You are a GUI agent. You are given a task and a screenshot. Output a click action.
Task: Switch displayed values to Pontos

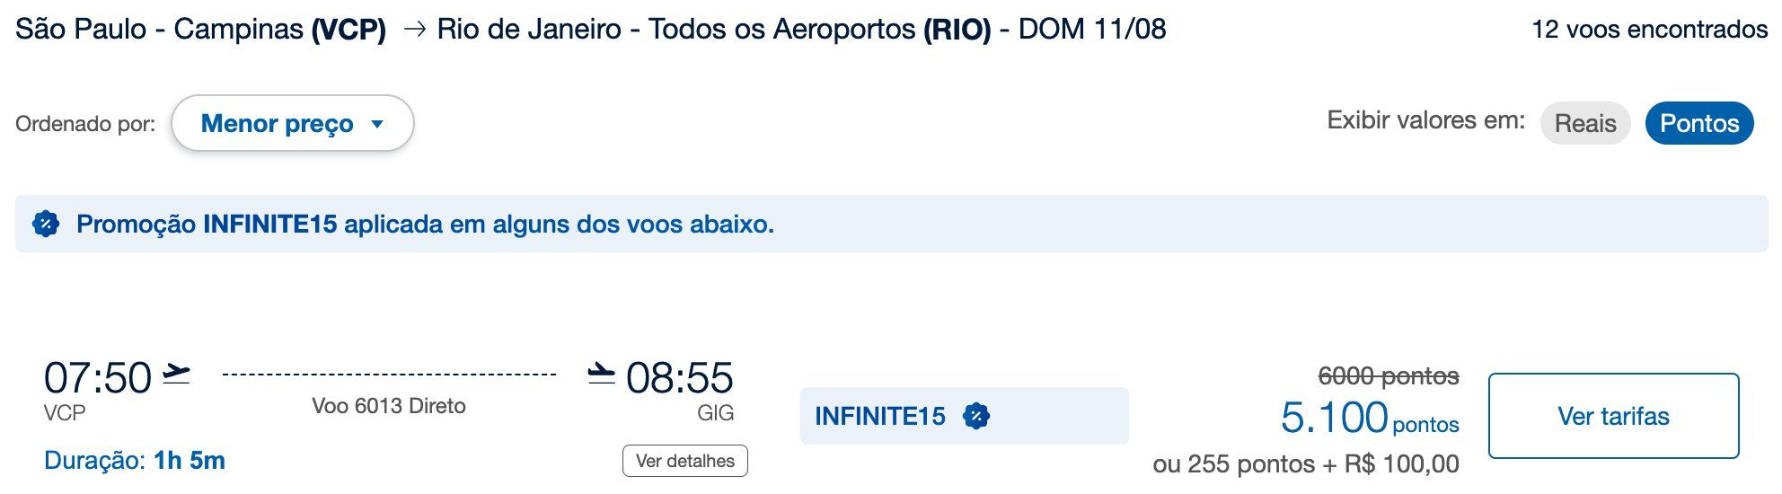click(x=1699, y=123)
